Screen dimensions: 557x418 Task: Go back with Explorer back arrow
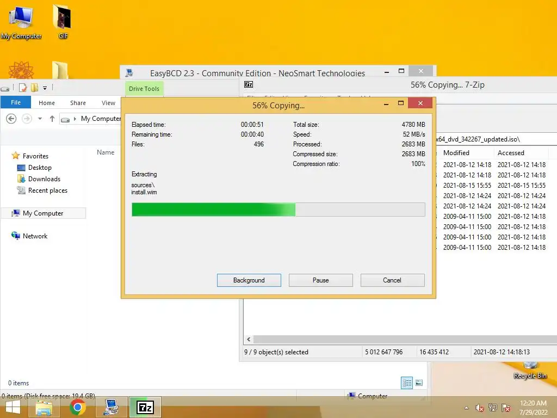pos(11,119)
